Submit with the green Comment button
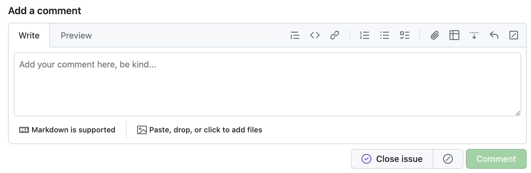Image resolution: width=531 pixels, height=173 pixels. point(496,159)
